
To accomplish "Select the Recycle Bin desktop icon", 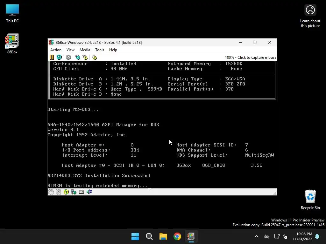I will point(310,200).
